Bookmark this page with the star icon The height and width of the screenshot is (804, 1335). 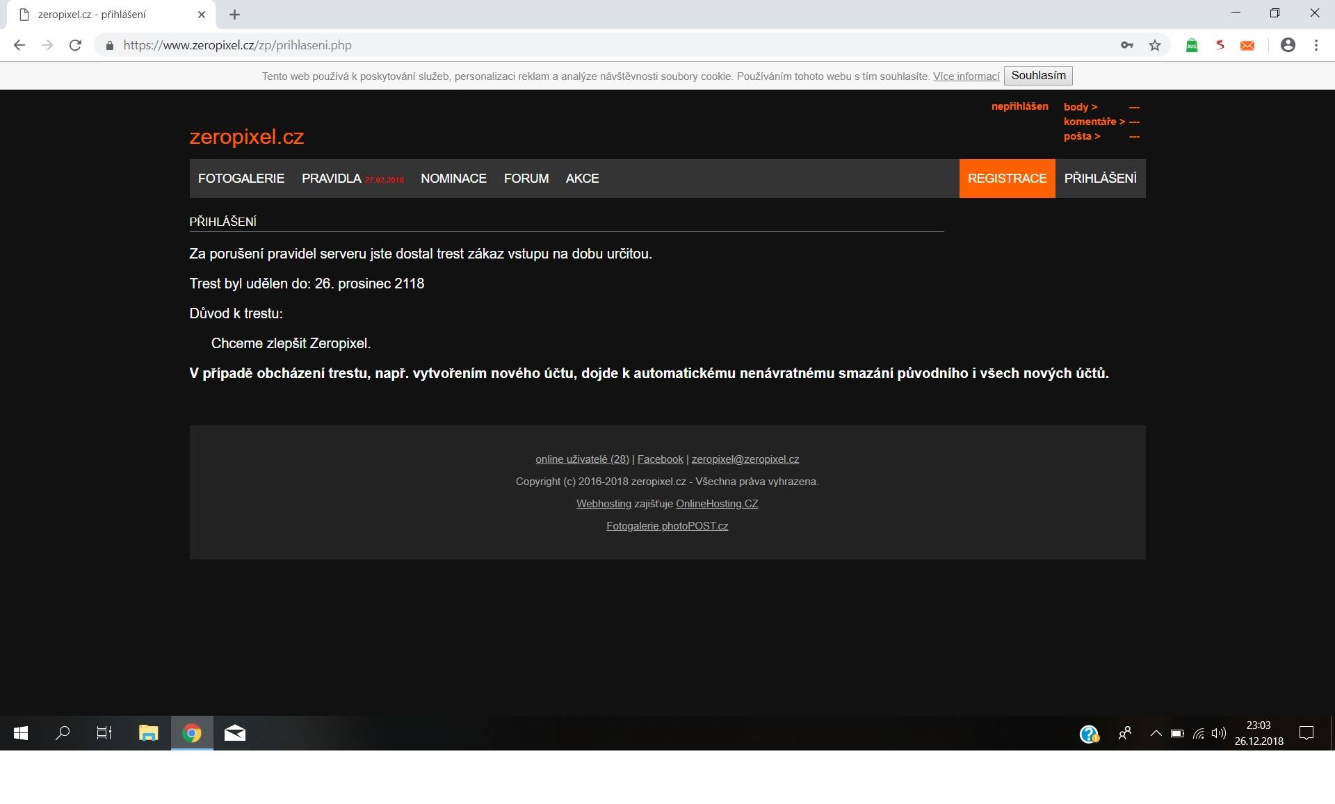(x=1155, y=45)
